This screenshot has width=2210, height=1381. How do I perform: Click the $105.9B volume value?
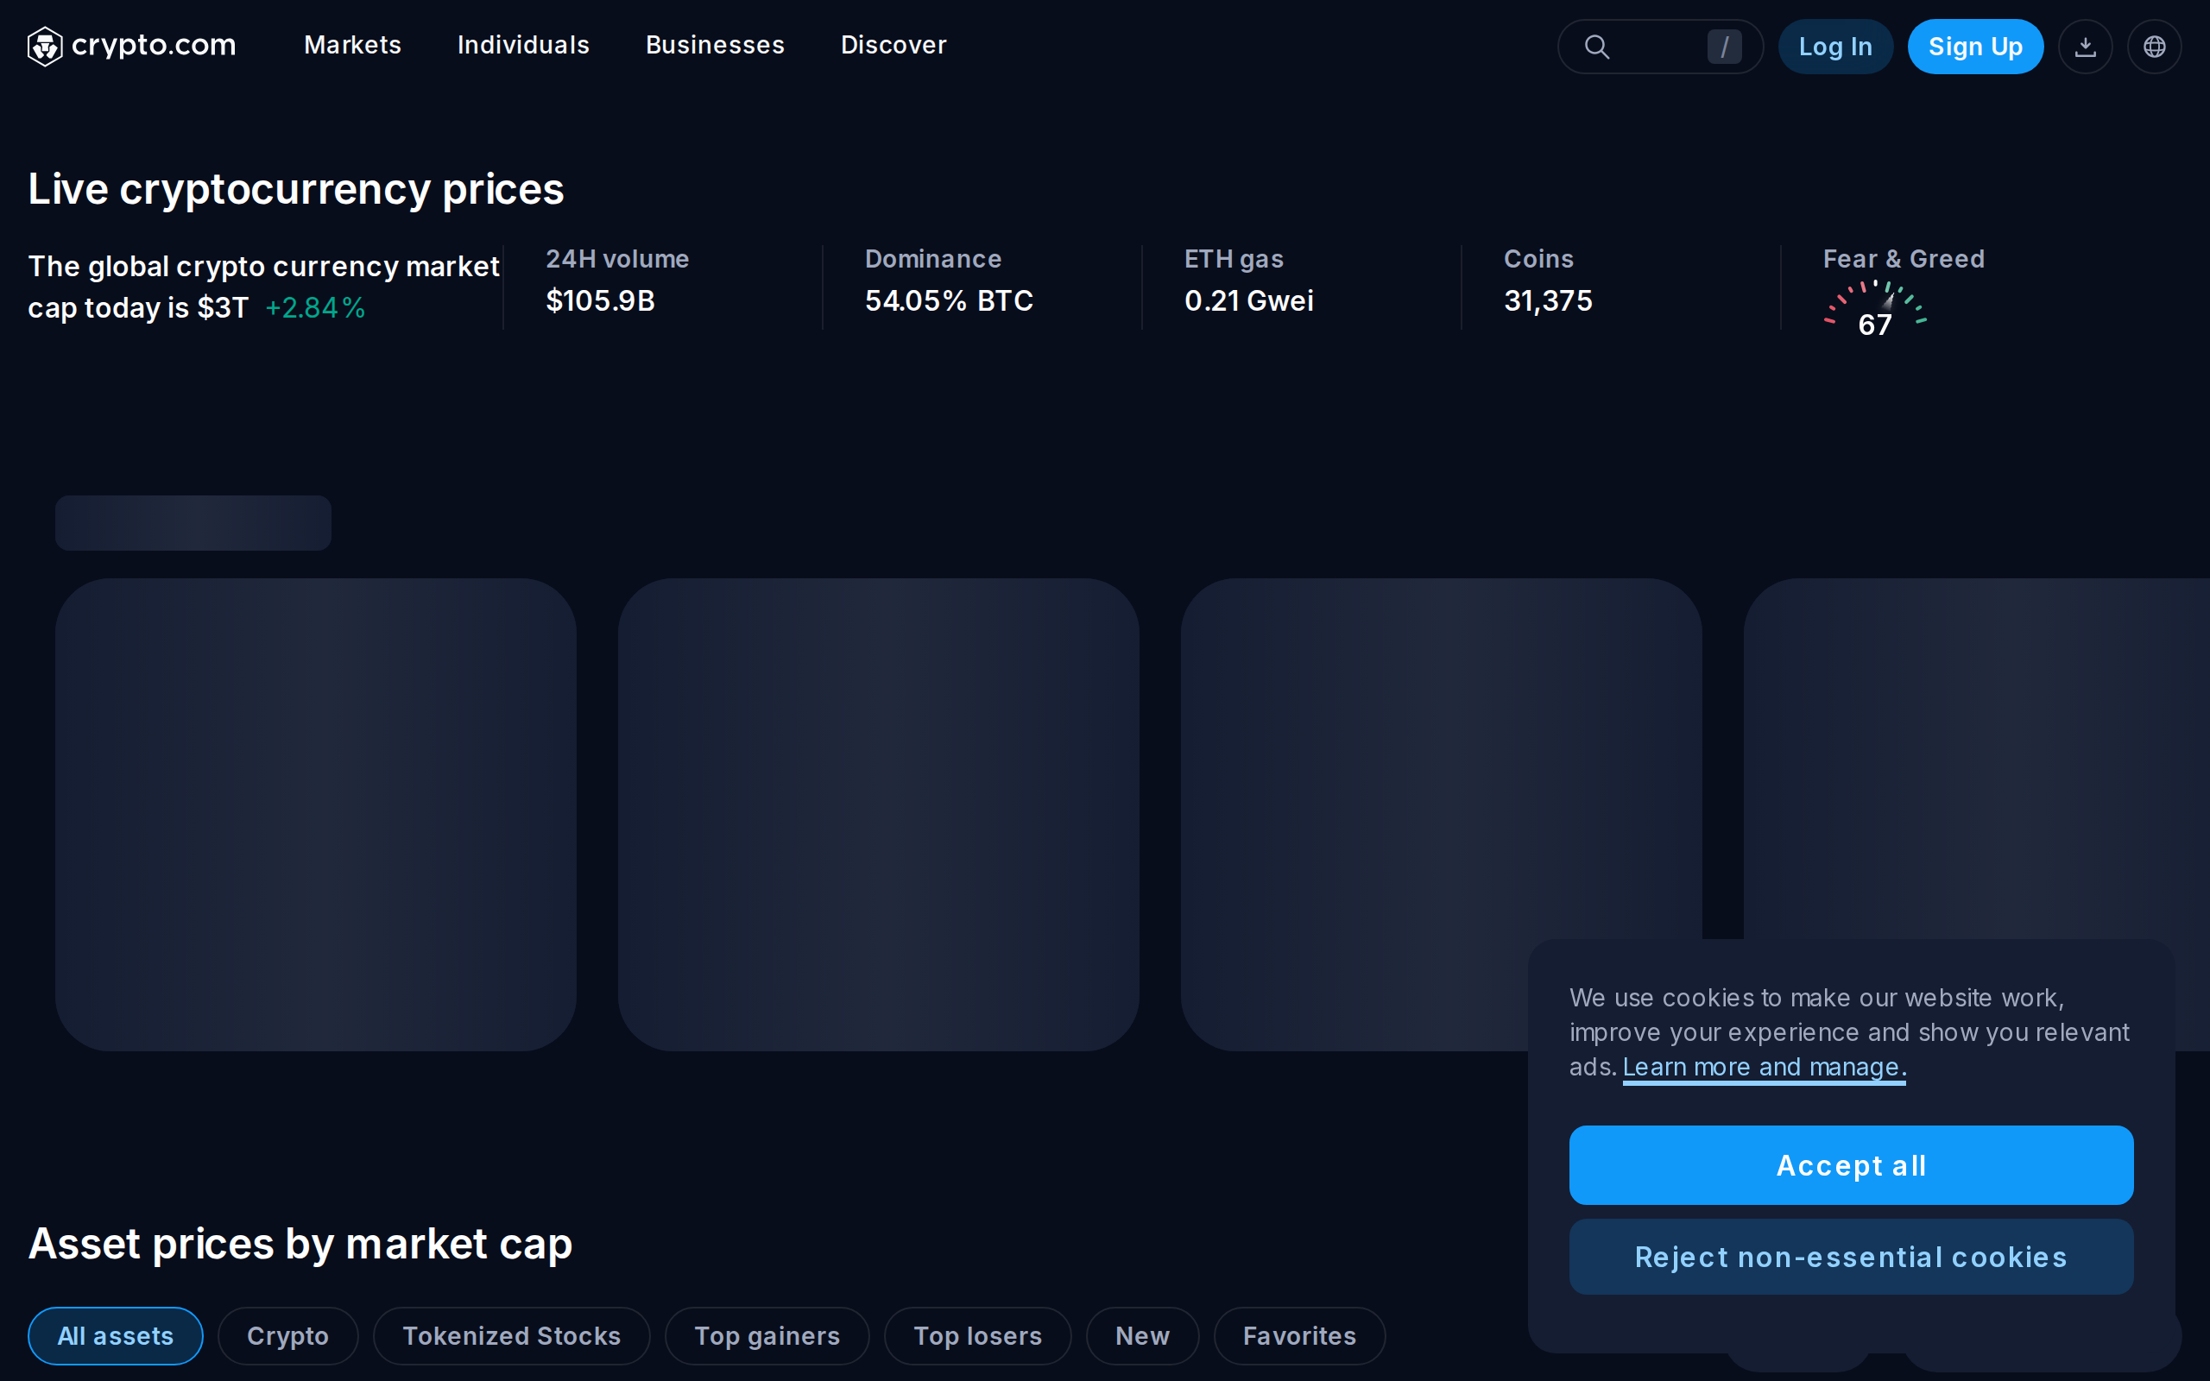tap(600, 300)
